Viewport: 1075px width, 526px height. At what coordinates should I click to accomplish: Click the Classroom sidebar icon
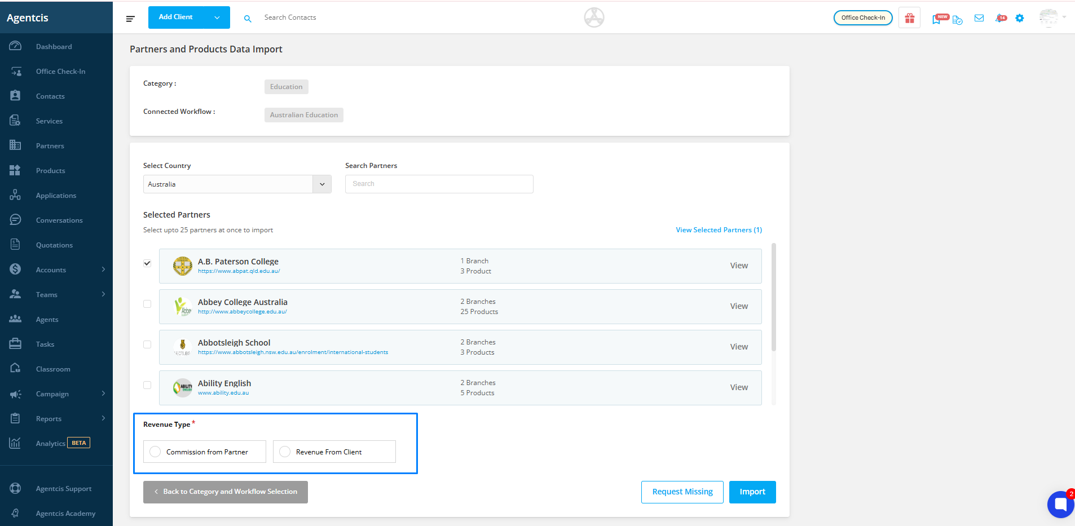click(x=15, y=369)
